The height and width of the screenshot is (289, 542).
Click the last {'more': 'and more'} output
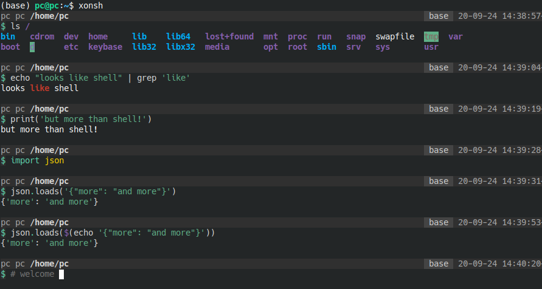[49, 243]
